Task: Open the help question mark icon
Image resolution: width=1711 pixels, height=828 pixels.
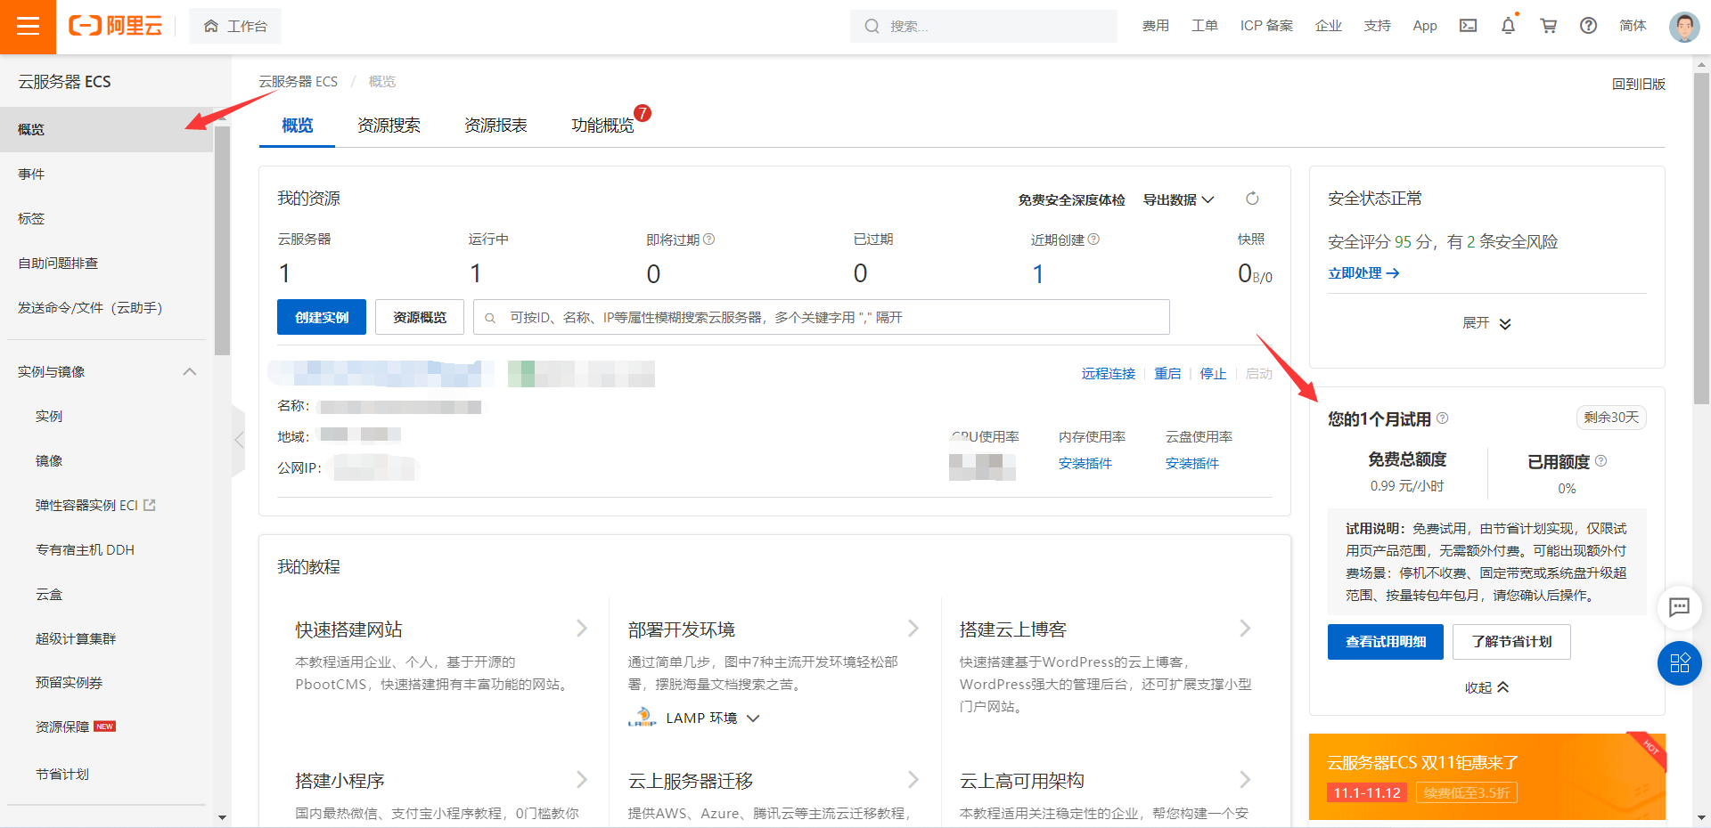Action: click(x=1588, y=26)
